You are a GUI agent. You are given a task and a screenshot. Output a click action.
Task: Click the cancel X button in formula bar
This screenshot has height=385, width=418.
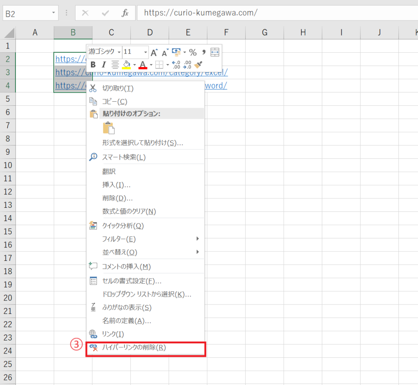[85, 13]
